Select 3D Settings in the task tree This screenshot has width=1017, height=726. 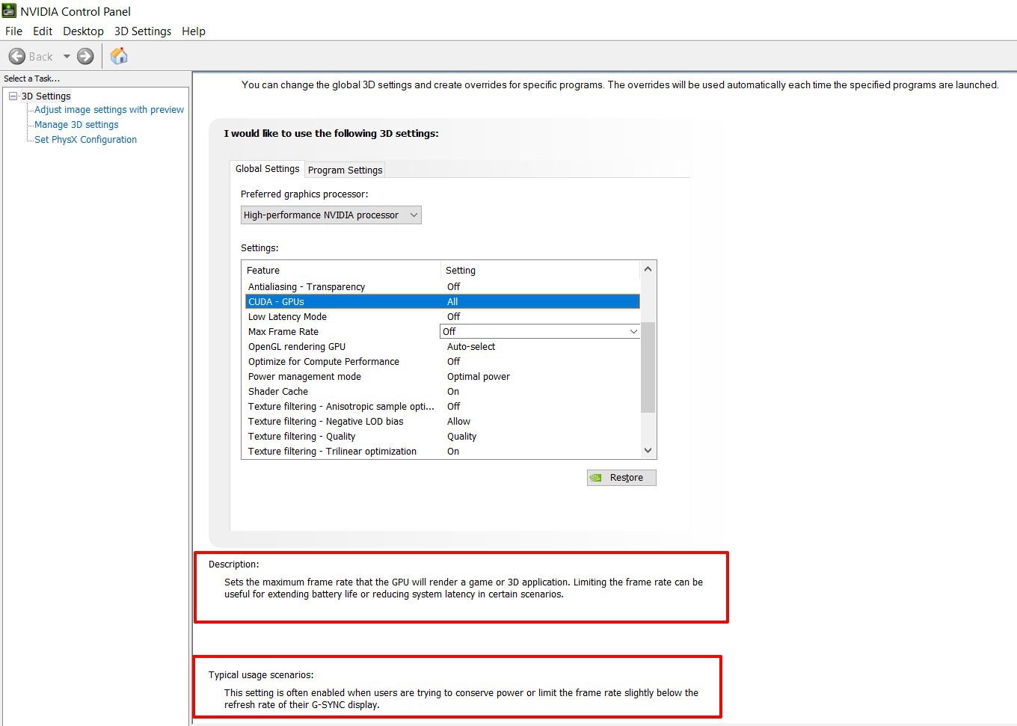click(46, 96)
